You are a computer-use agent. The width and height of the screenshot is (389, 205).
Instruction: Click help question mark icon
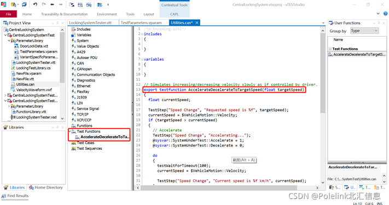click(x=386, y=14)
